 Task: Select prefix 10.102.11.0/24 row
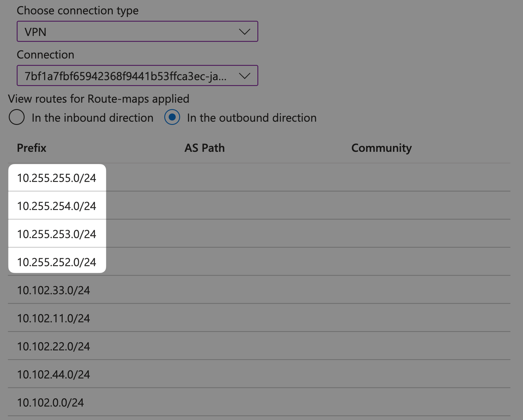259,318
